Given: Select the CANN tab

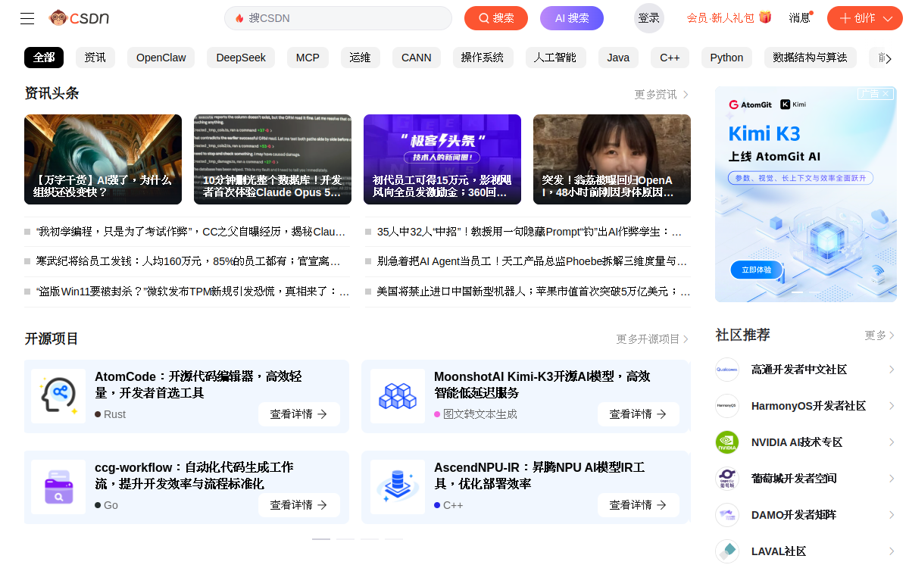Looking at the screenshot, I should point(417,58).
